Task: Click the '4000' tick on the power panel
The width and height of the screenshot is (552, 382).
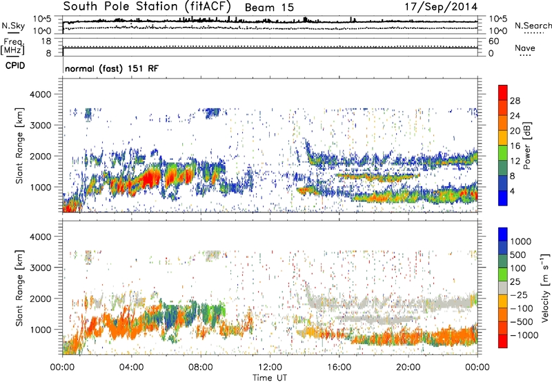Action: click(41, 94)
